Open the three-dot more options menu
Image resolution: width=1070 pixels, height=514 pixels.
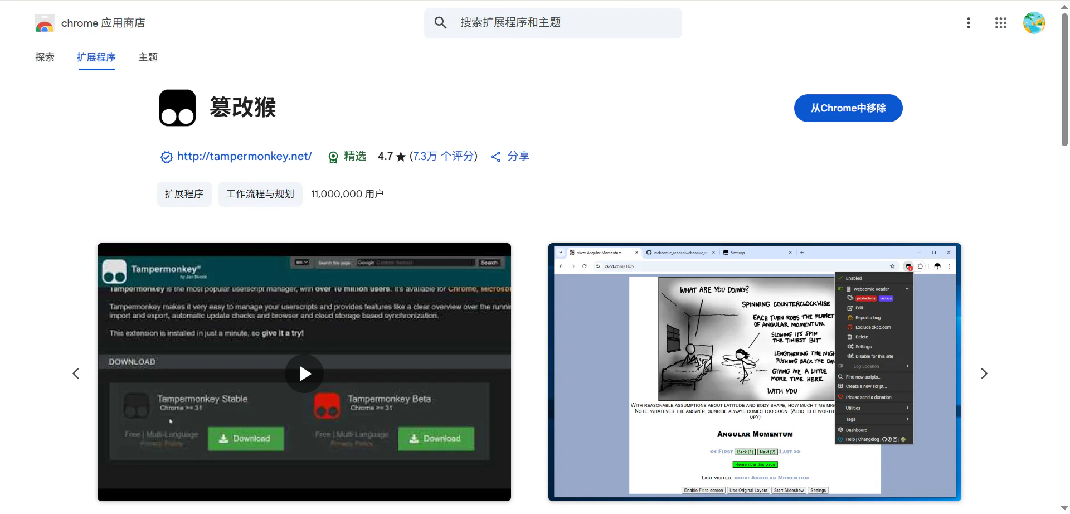coord(968,23)
